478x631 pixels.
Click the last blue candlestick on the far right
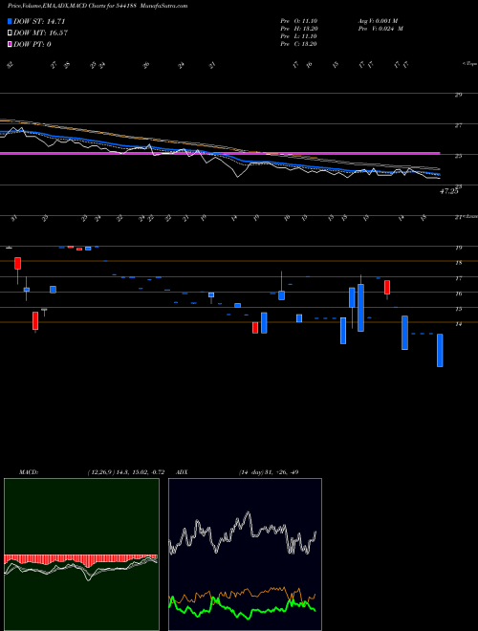pyautogui.click(x=440, y=350)
